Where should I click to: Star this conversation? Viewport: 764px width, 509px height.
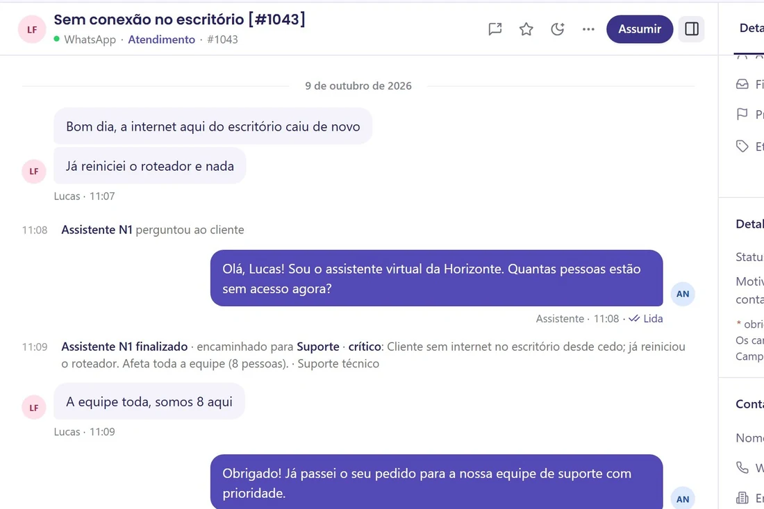pyautogui.click(x=526, y=29)
